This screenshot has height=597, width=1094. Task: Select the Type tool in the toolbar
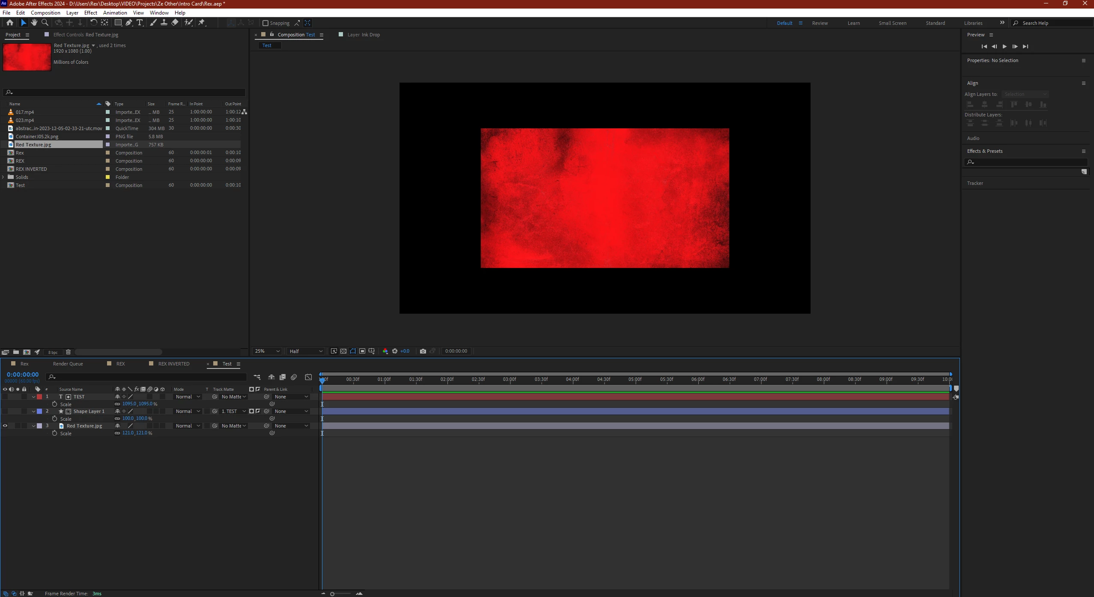[x=140, y=23]
